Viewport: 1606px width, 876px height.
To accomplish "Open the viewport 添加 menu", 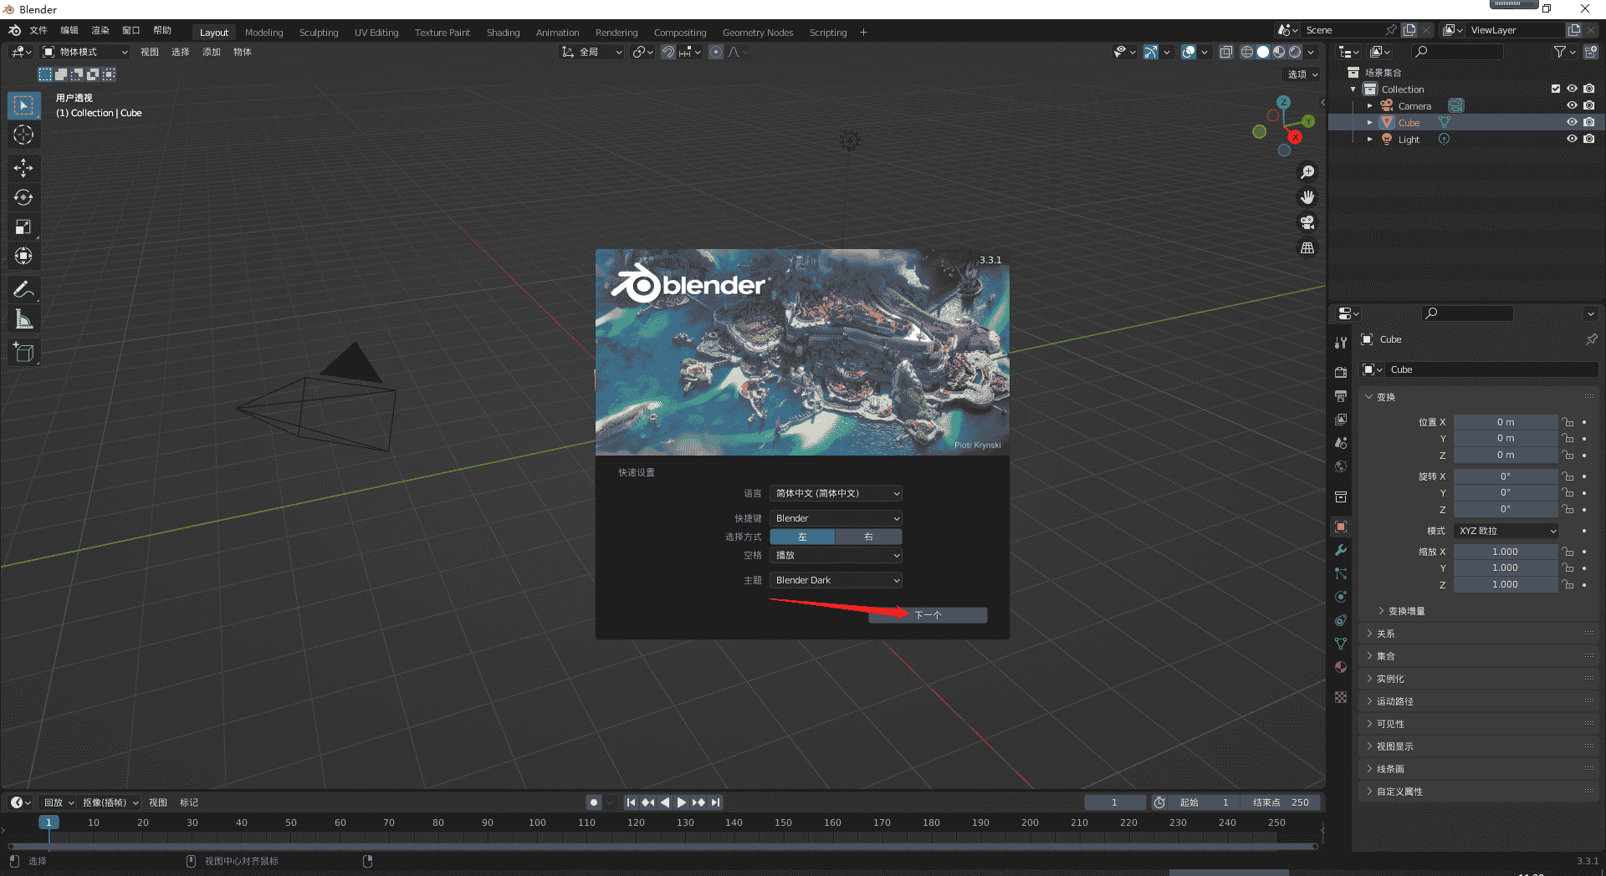I will 212,52.
